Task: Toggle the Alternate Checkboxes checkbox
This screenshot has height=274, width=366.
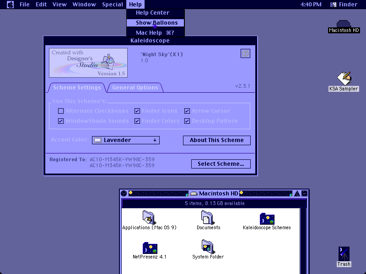Action: point(61,111)
